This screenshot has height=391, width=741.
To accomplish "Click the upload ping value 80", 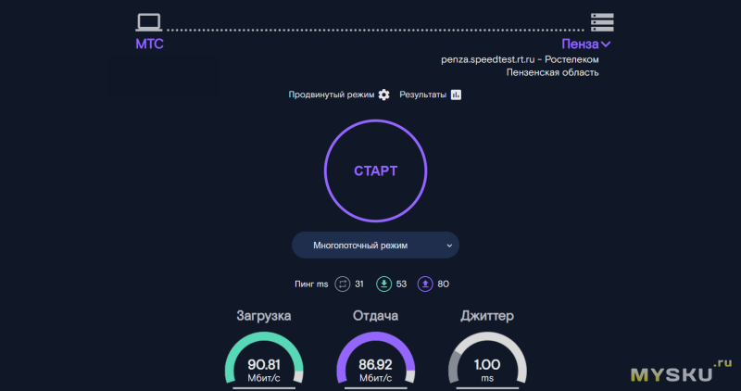I will coord(444,284).
